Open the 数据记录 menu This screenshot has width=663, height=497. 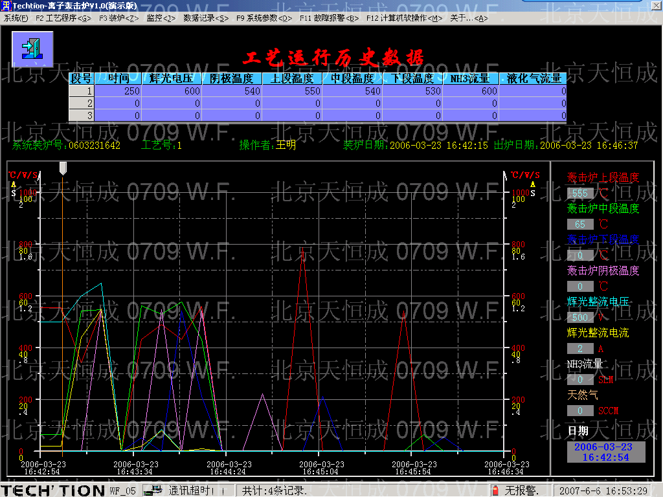(206, 18)
